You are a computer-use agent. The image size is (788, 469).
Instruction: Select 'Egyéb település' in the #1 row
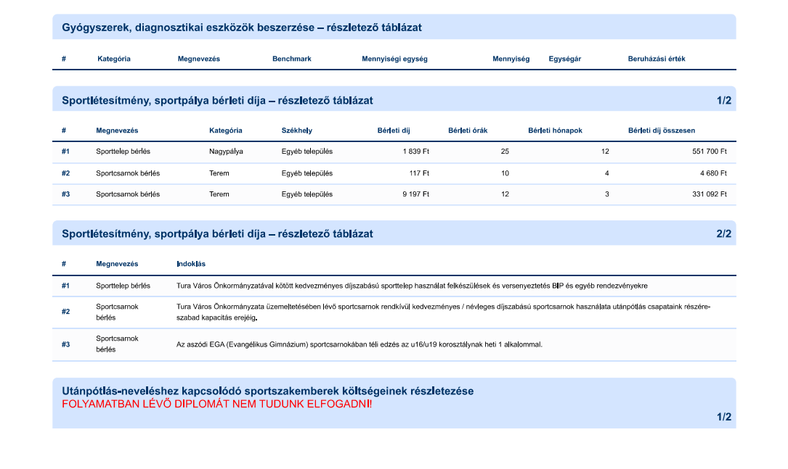coord(306,152)
